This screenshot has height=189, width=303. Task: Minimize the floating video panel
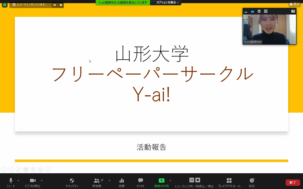point(246,11)
